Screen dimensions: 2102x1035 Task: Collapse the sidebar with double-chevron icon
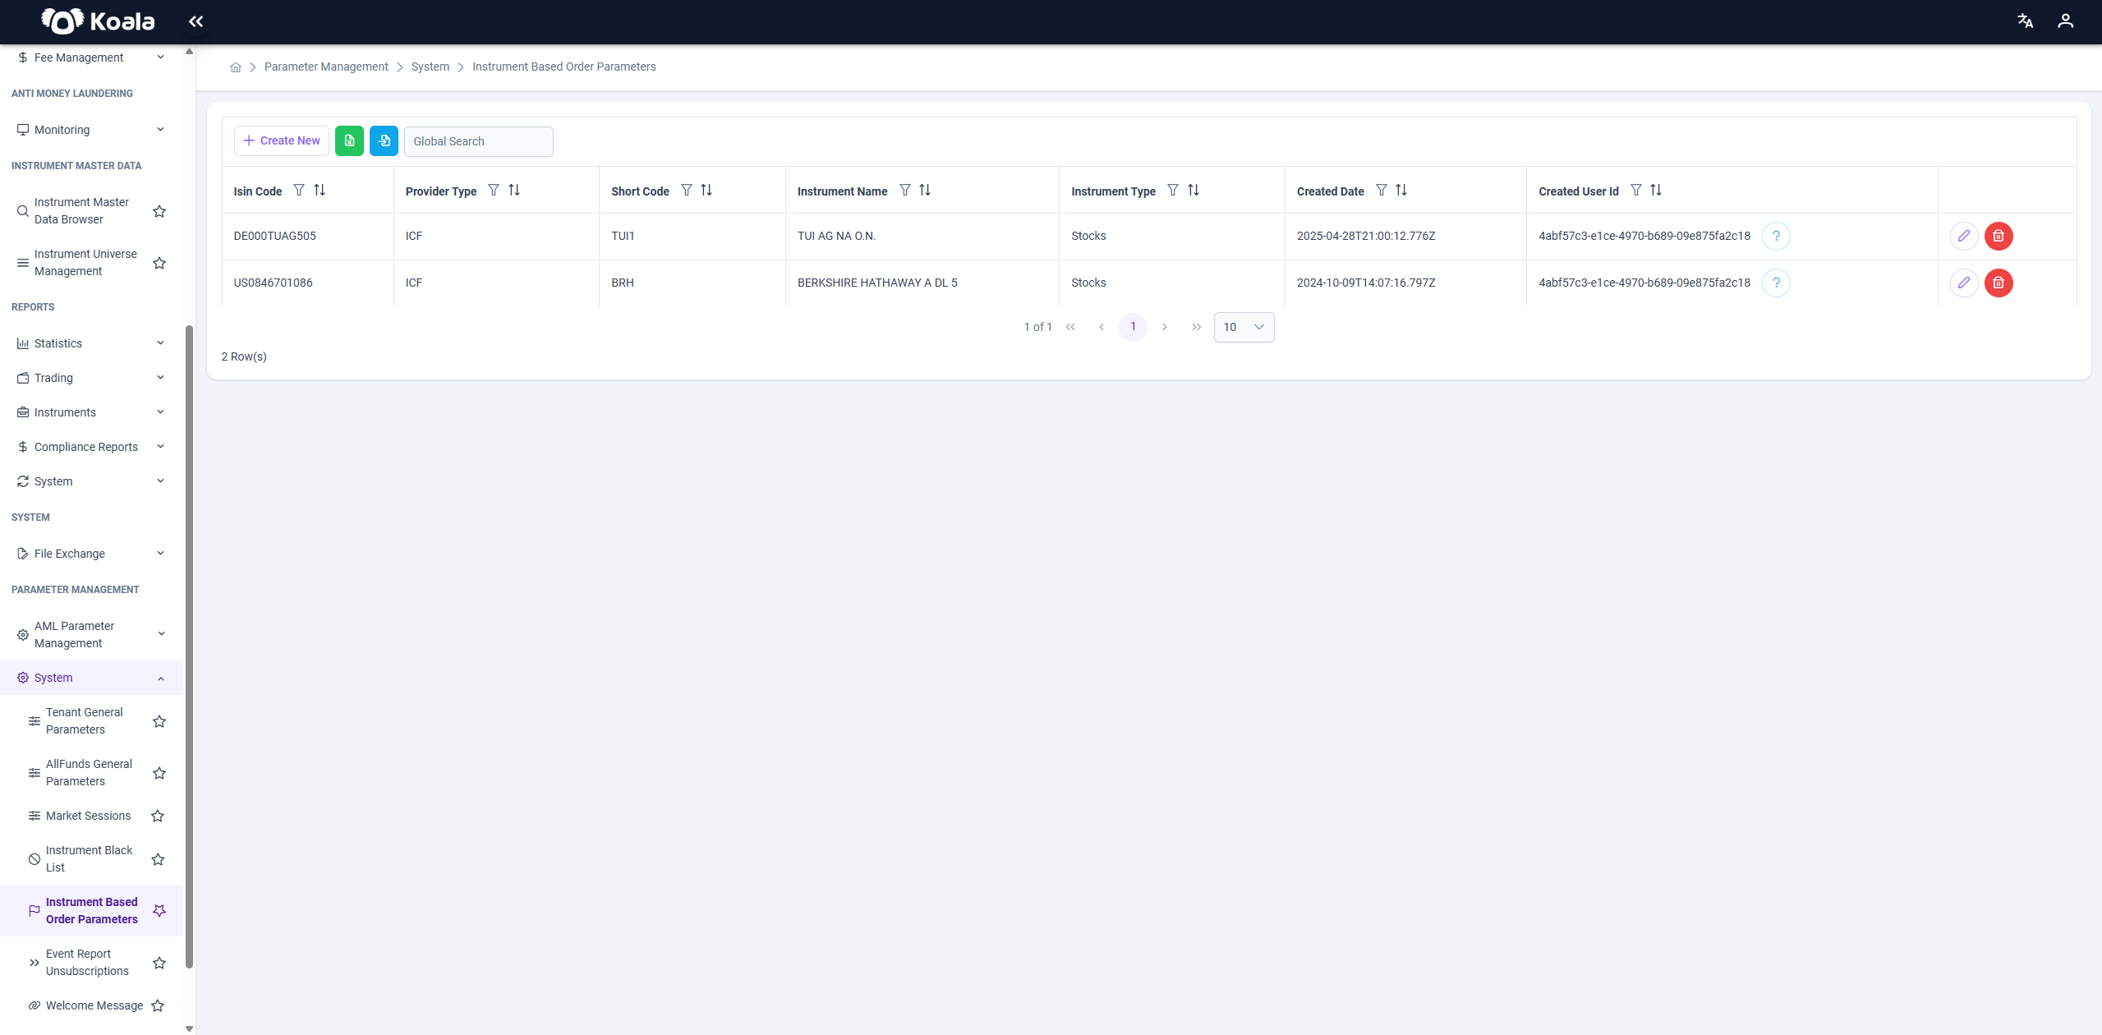point(195,21)
